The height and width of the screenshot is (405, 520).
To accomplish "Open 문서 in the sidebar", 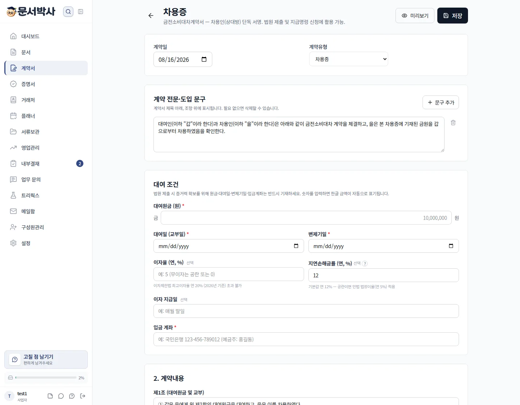I will pyautogui.click(x=46, y=52).
